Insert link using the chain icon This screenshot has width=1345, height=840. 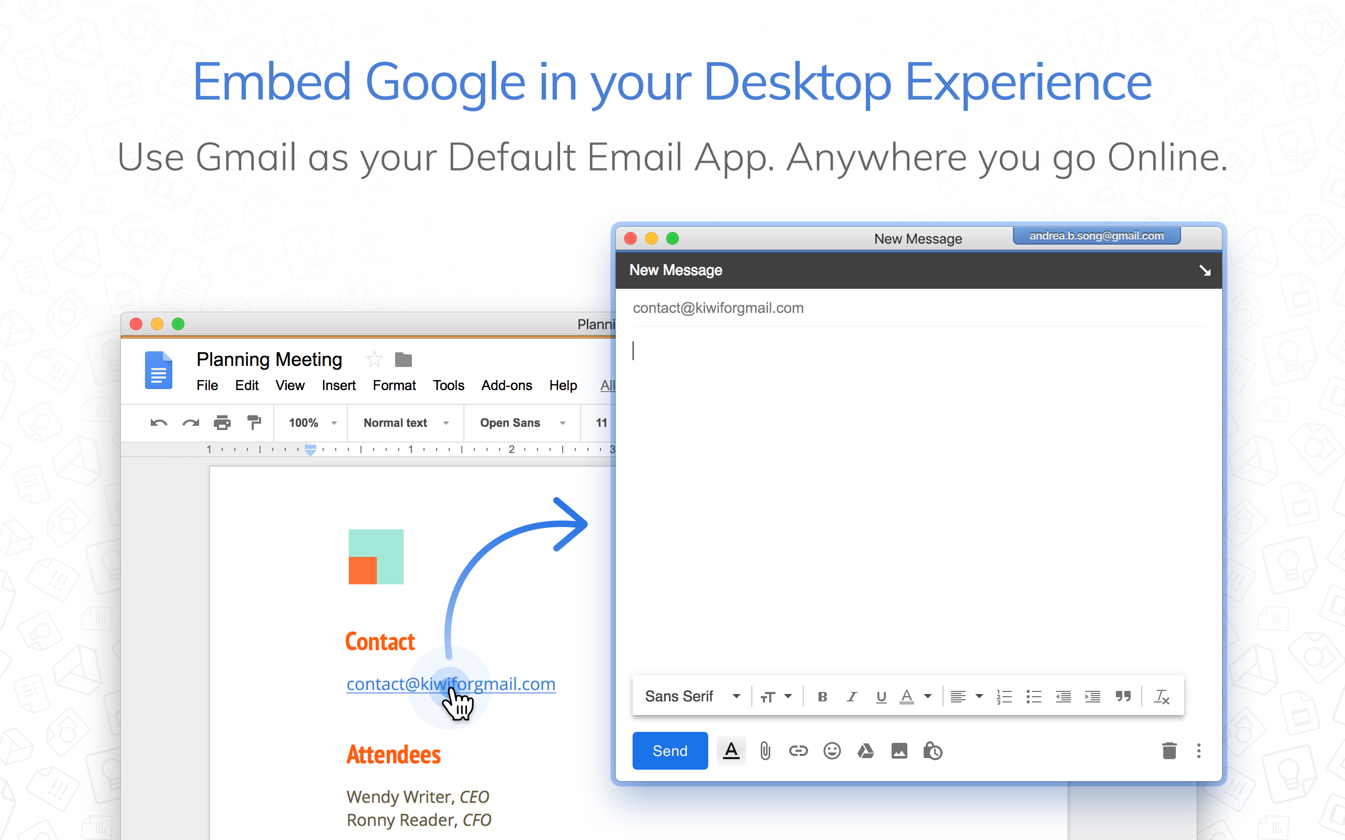798,751
